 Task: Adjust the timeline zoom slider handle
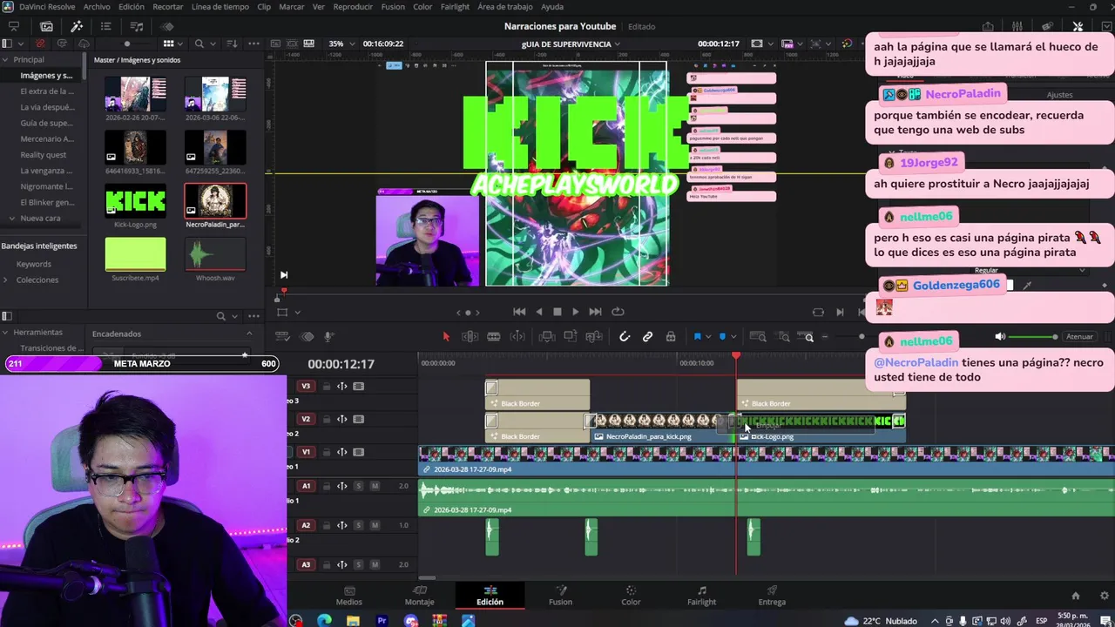click(862, 337)
